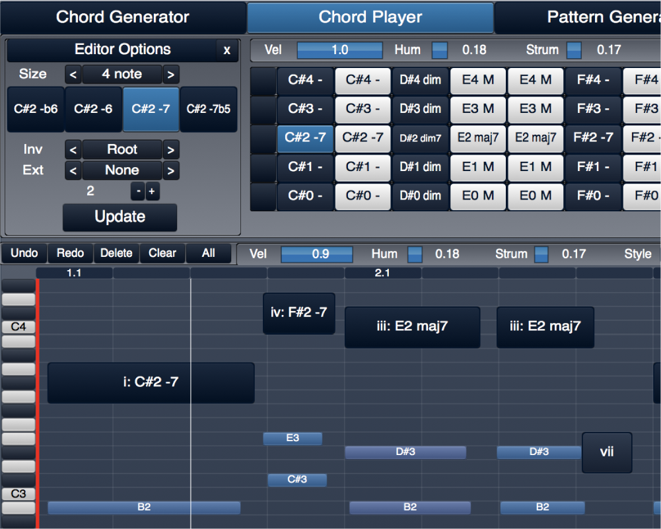
Task: Close the Editor Options panel
Action: pos(226,50)
